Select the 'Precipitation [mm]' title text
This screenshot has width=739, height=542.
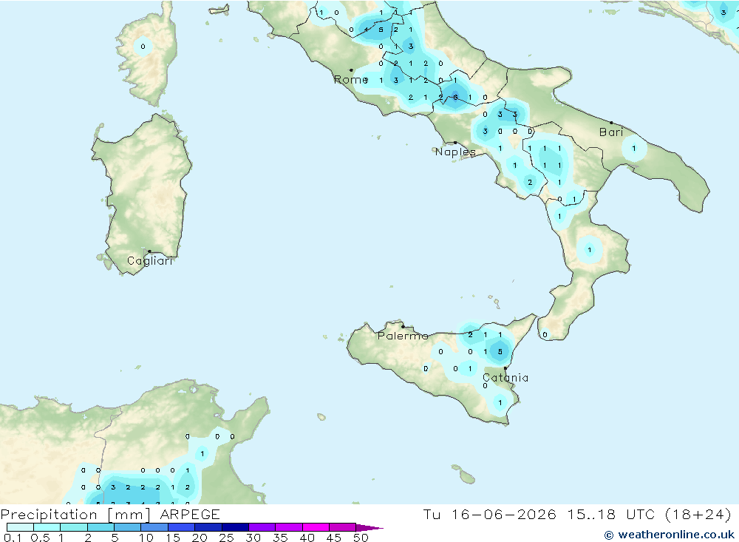point(75,514)
